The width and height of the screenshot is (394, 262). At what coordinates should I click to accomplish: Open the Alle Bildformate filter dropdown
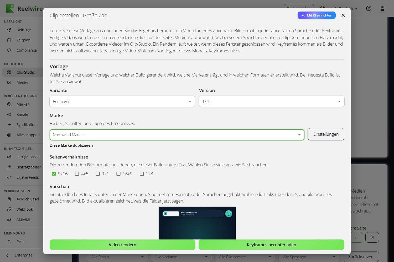tap(245, 257)
